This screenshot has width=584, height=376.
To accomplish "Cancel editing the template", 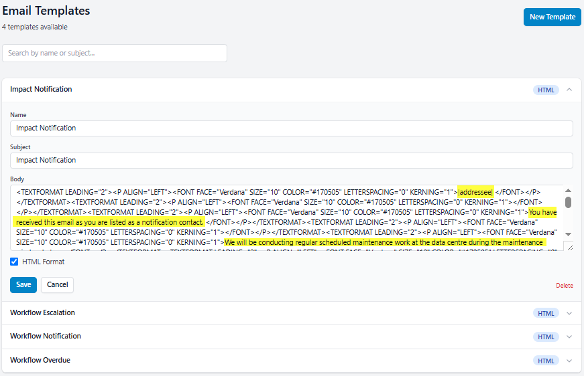I will click(x=58, y=284).
